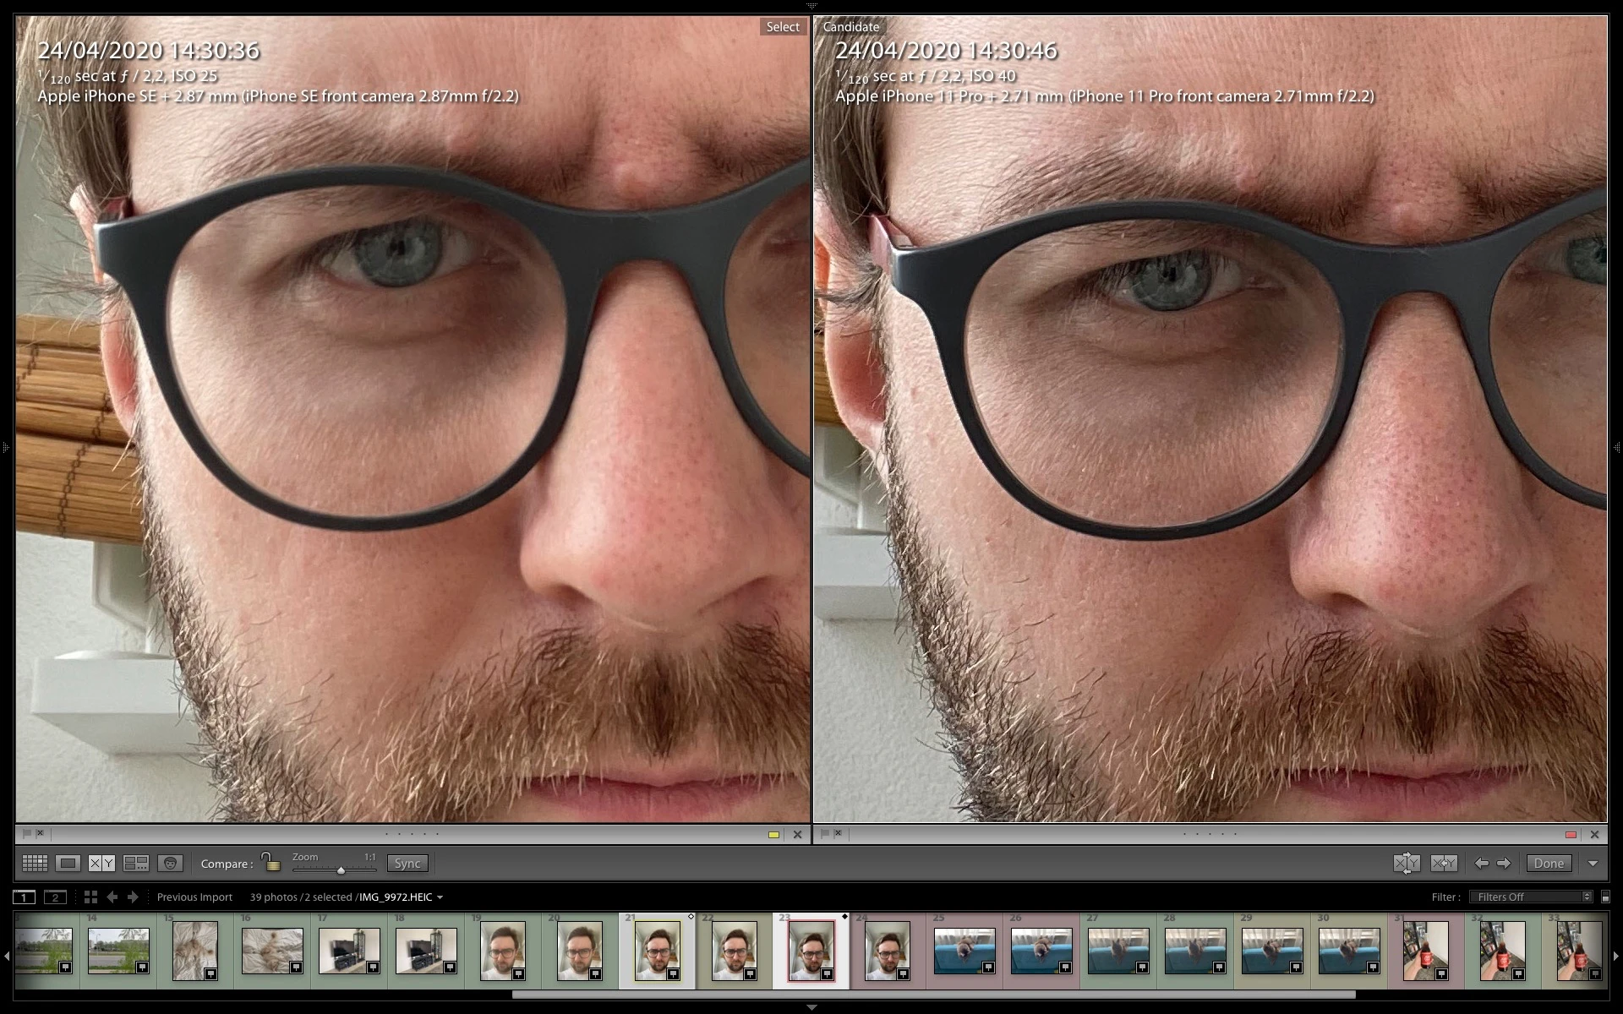Click the Swap select and candidate icon
Image resolution: width=1623 pixels, height=1014 pixels.
click(x=1407, y=863)
